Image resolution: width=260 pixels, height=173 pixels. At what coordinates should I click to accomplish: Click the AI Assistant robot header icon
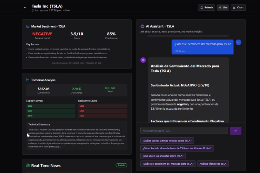tap(142, 26)
